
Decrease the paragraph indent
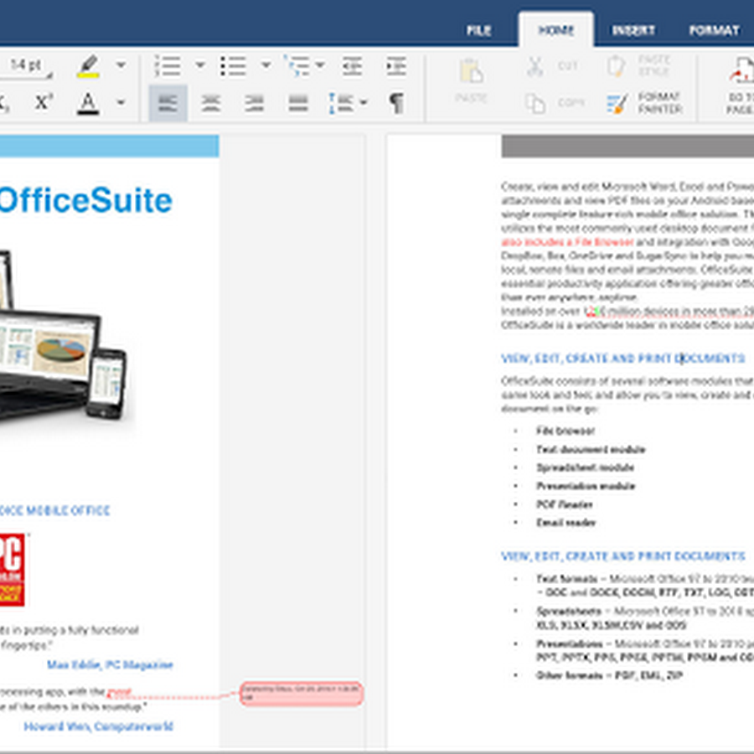point(352,66)
